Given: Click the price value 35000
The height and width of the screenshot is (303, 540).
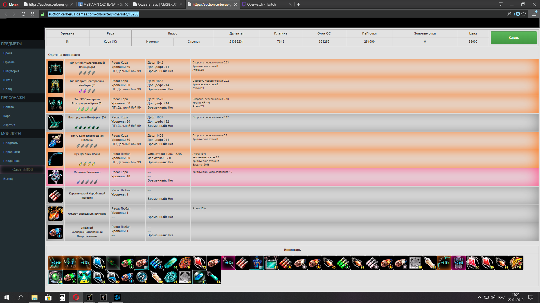Looking at the screenshot, I should 473,42.
